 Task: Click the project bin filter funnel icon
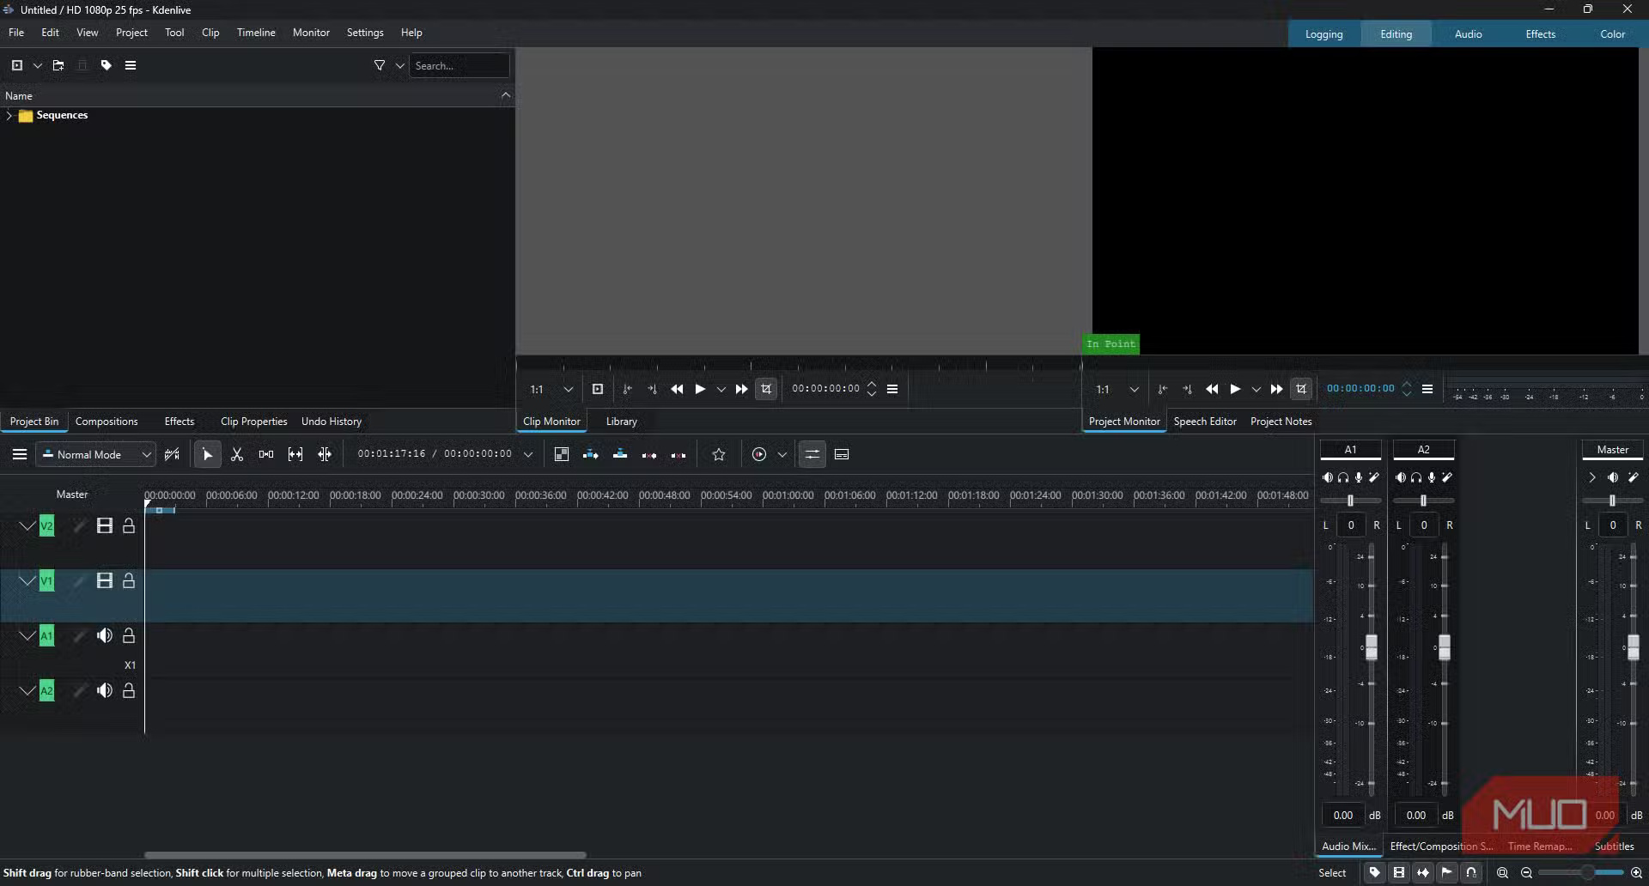380,65
